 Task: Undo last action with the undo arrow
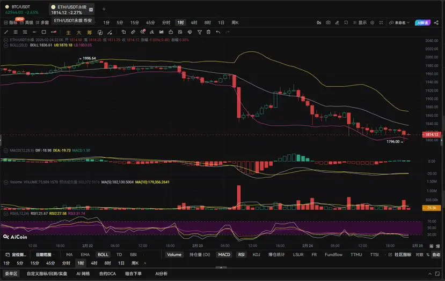[x=218, y=32]
